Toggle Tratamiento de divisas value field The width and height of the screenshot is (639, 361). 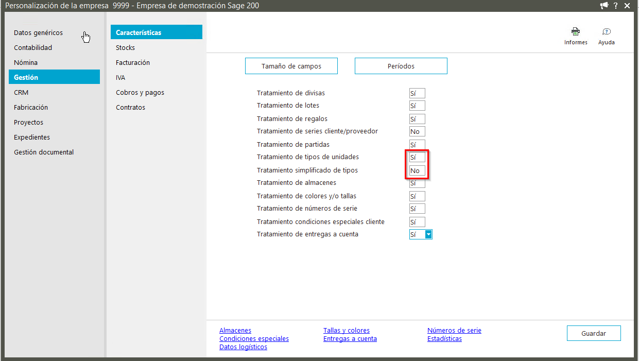pos(417,93)
